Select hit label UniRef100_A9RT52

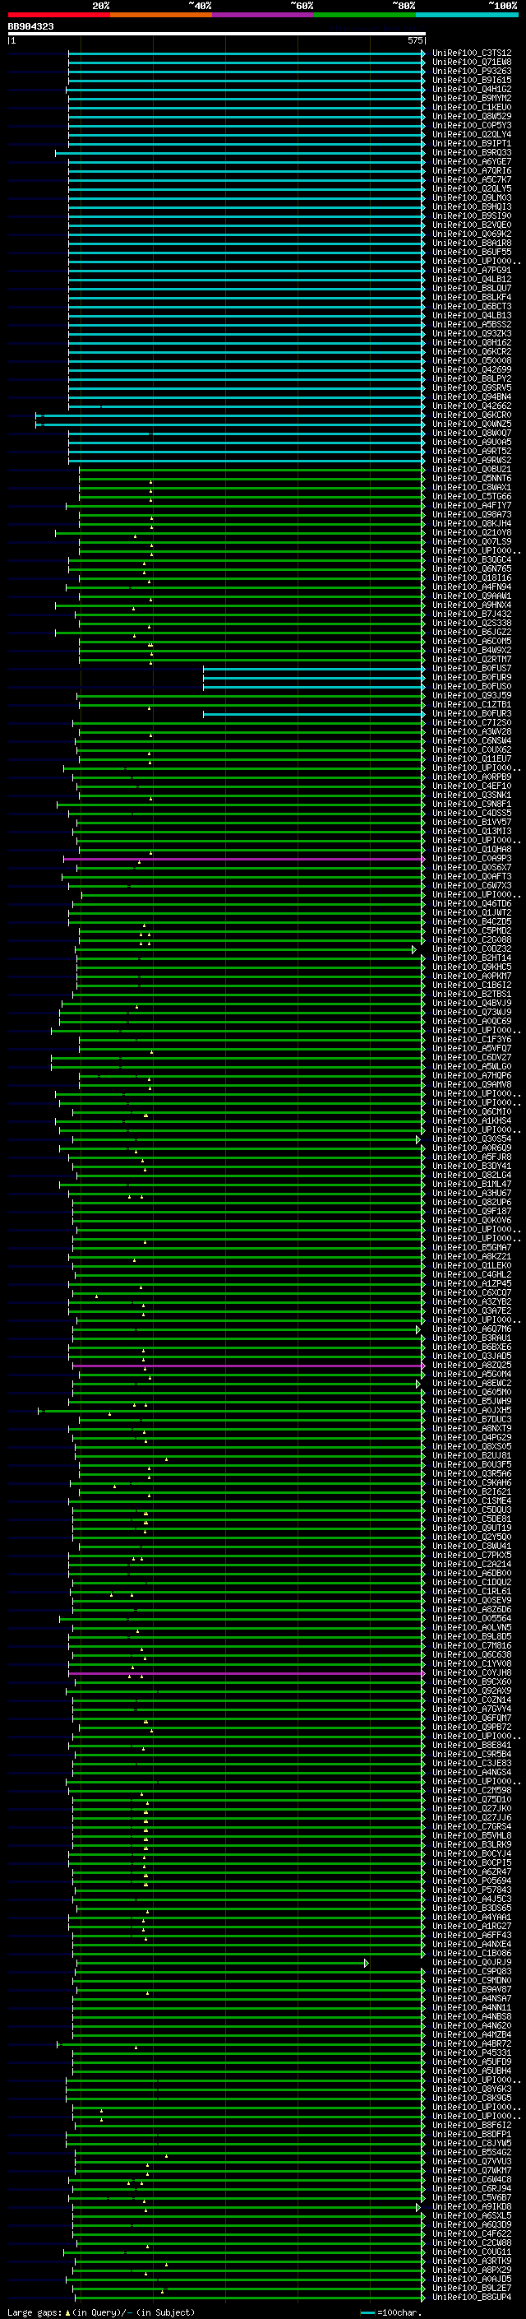(x=472, y=451)
